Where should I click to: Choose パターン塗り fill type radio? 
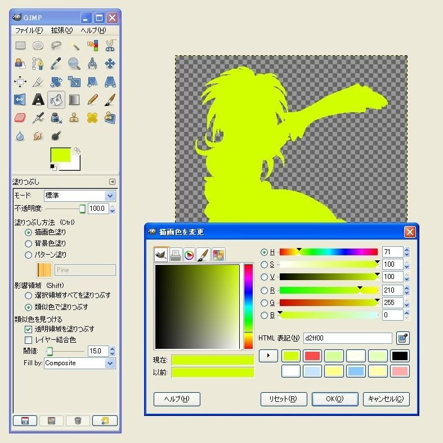[28, 255]
